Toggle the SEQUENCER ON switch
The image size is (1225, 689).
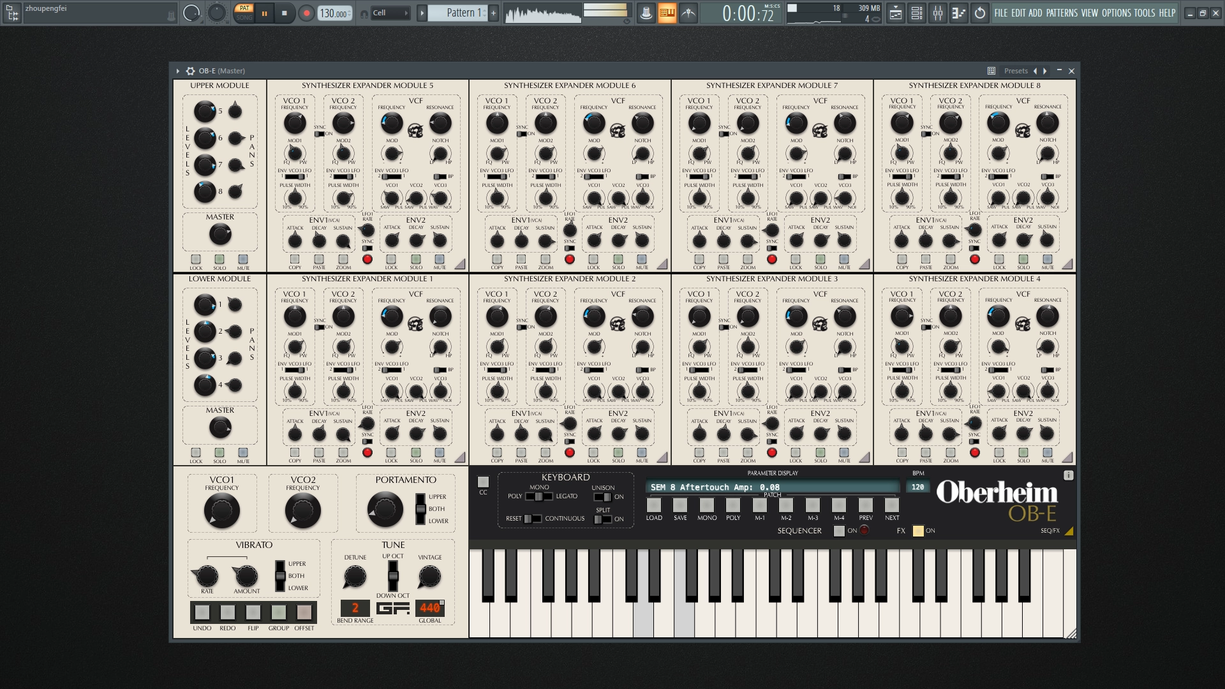(x=840, y=531)
